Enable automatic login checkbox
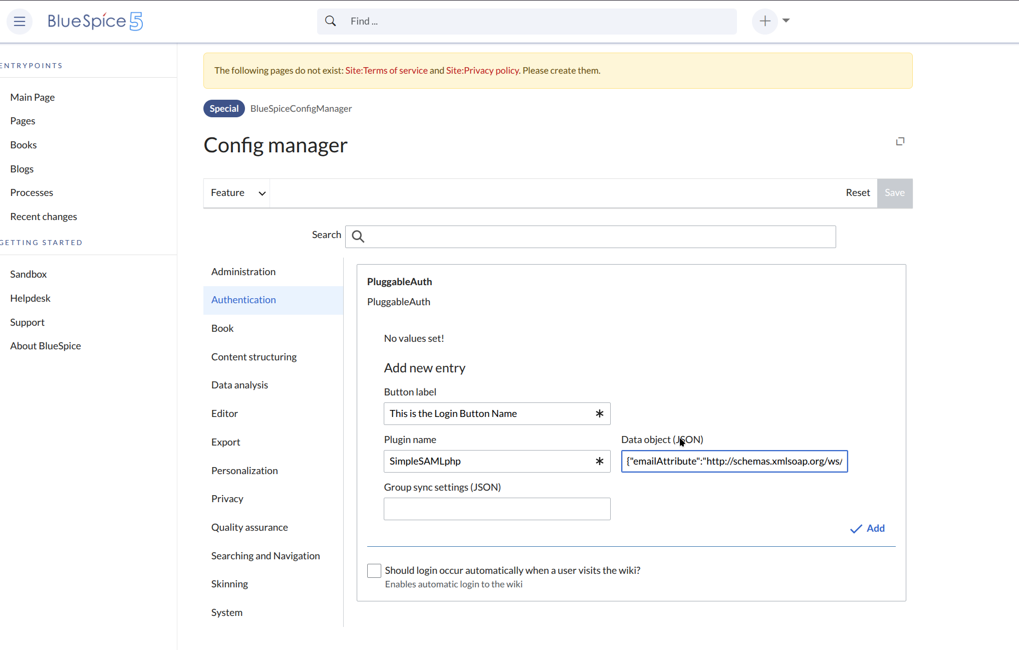The image size is (1019, 650). (374, 571)
